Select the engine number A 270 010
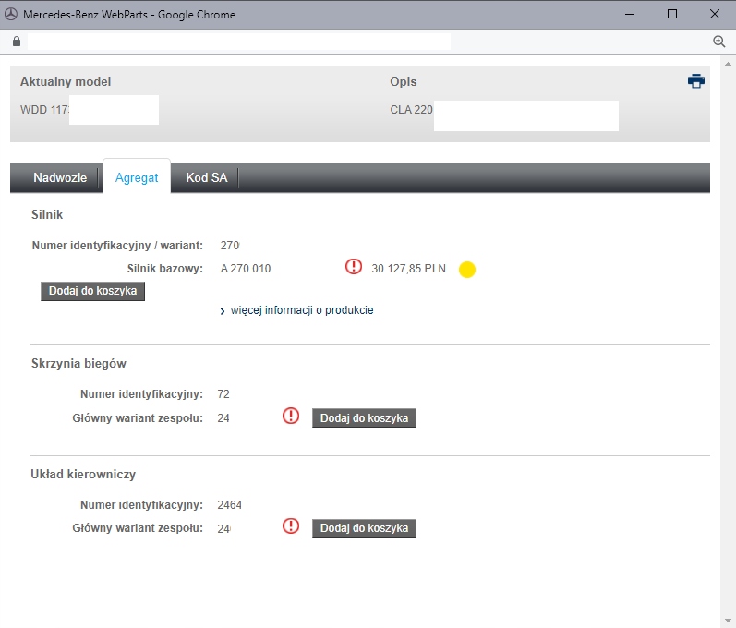This screenshot has height=628, width=736. (246, 269)
